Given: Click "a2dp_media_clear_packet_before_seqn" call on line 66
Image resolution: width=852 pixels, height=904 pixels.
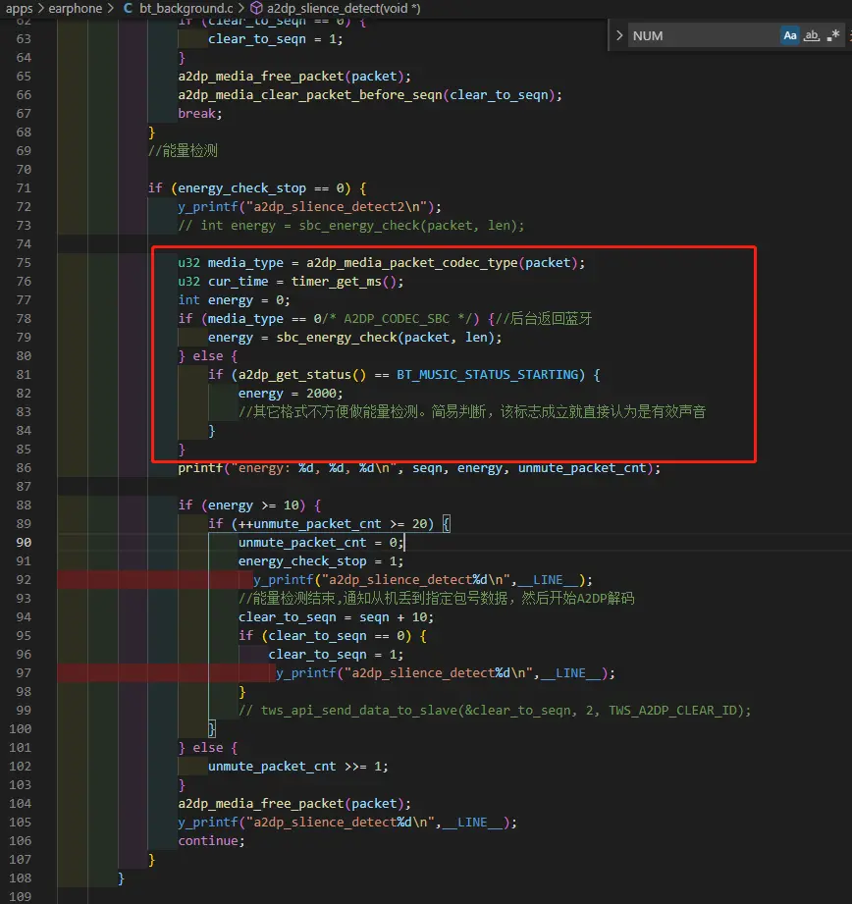Looking at the screenshot, I should (x=311, y=95).
